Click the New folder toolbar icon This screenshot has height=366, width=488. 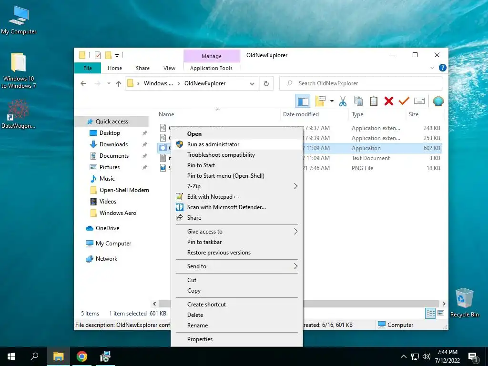pos(320,101)
